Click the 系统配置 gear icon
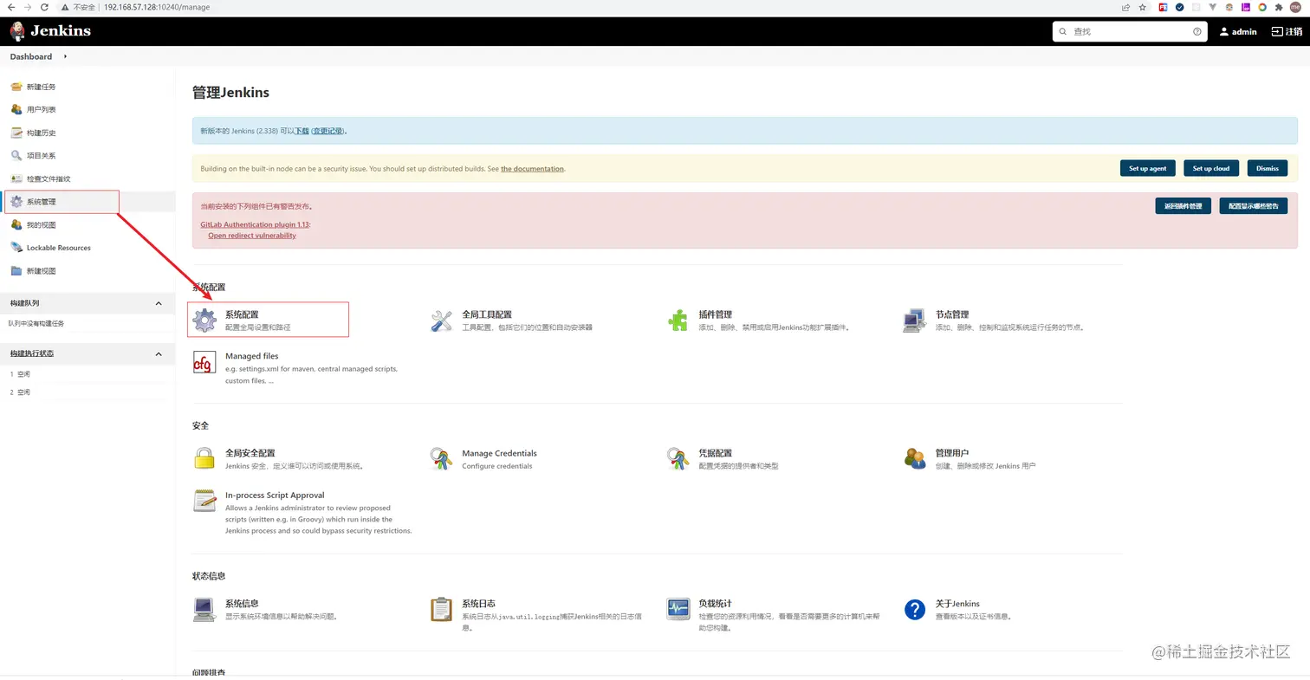 [x=204, y=320]
